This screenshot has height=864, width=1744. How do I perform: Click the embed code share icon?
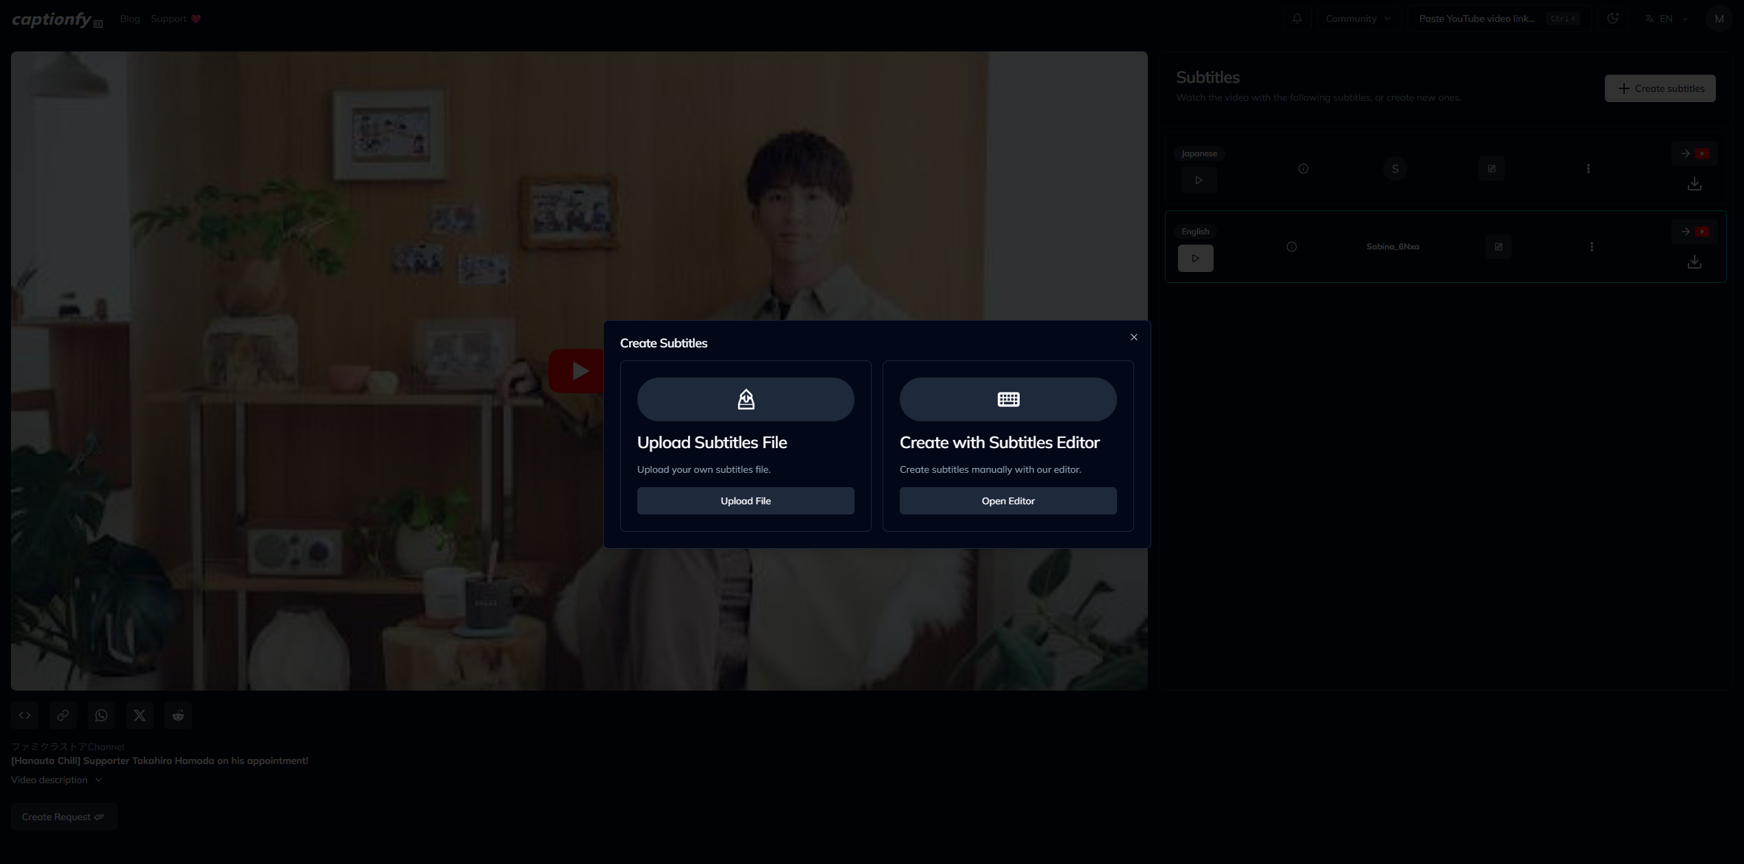click(25, 715)
